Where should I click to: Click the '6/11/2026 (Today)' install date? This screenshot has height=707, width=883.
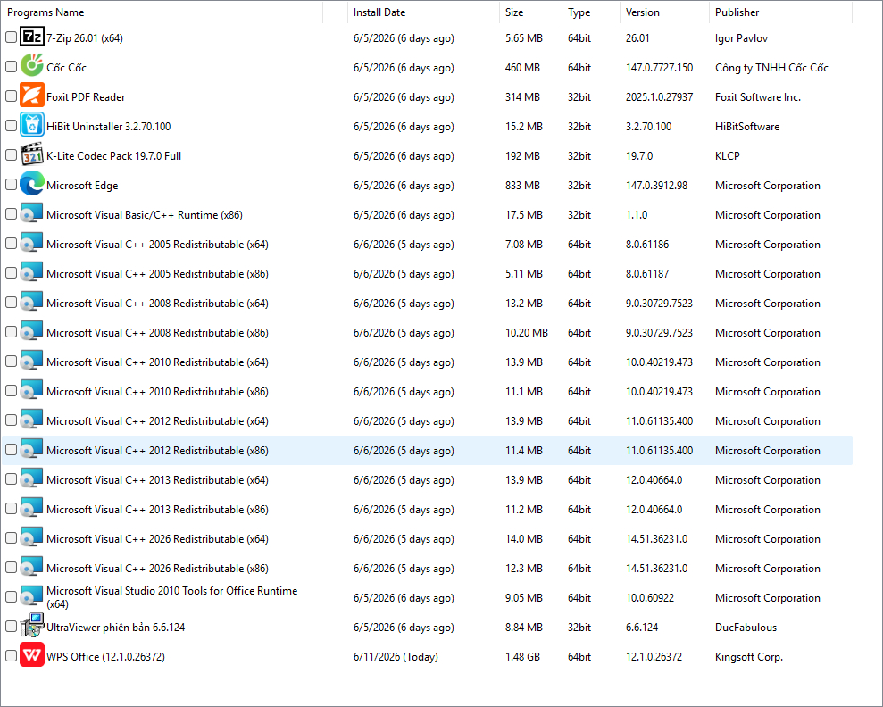pyautogui.click(x=396, y=656)
